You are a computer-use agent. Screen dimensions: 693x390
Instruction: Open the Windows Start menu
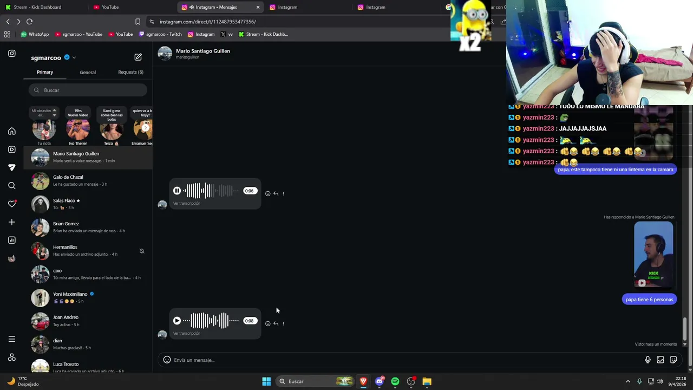click(266, 381)
